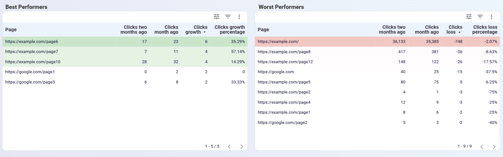The image size is (503, 157).
Task: Sort by Clicks loss column header
Action: (454, 30)
